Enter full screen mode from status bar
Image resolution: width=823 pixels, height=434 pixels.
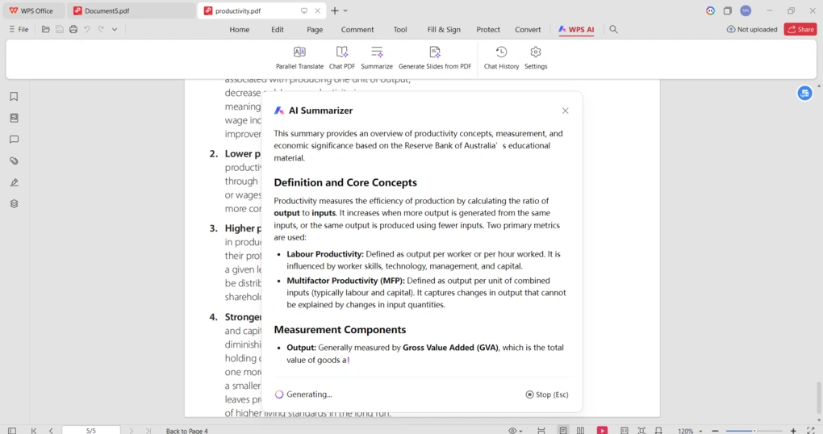[810, 430]
